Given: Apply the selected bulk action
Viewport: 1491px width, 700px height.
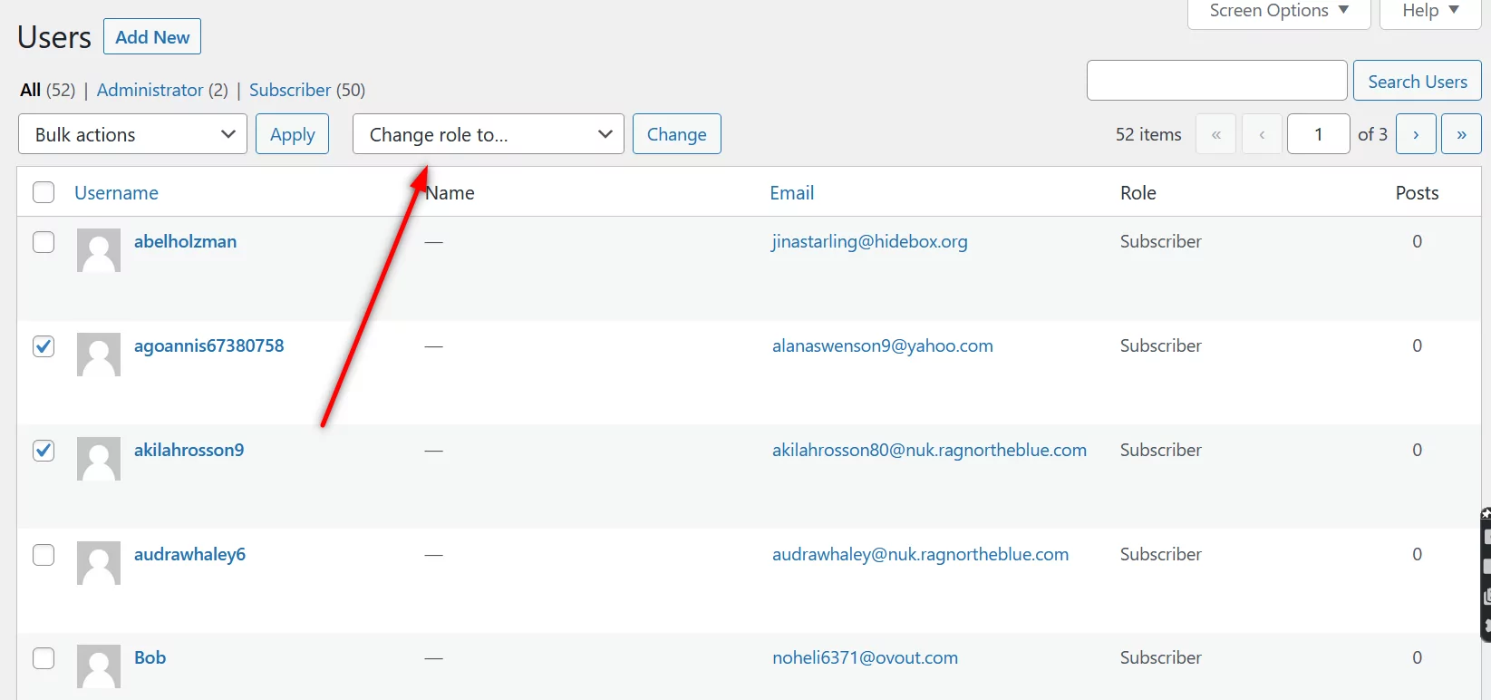Looking at the screenshot, I should [x=292, y=134].
